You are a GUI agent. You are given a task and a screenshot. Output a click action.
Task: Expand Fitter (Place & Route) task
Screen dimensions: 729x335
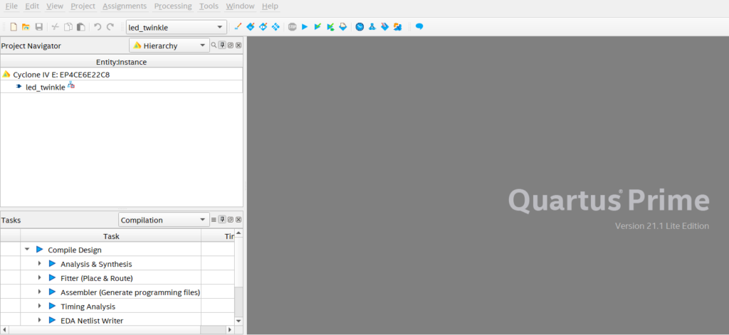click(40, 278)
